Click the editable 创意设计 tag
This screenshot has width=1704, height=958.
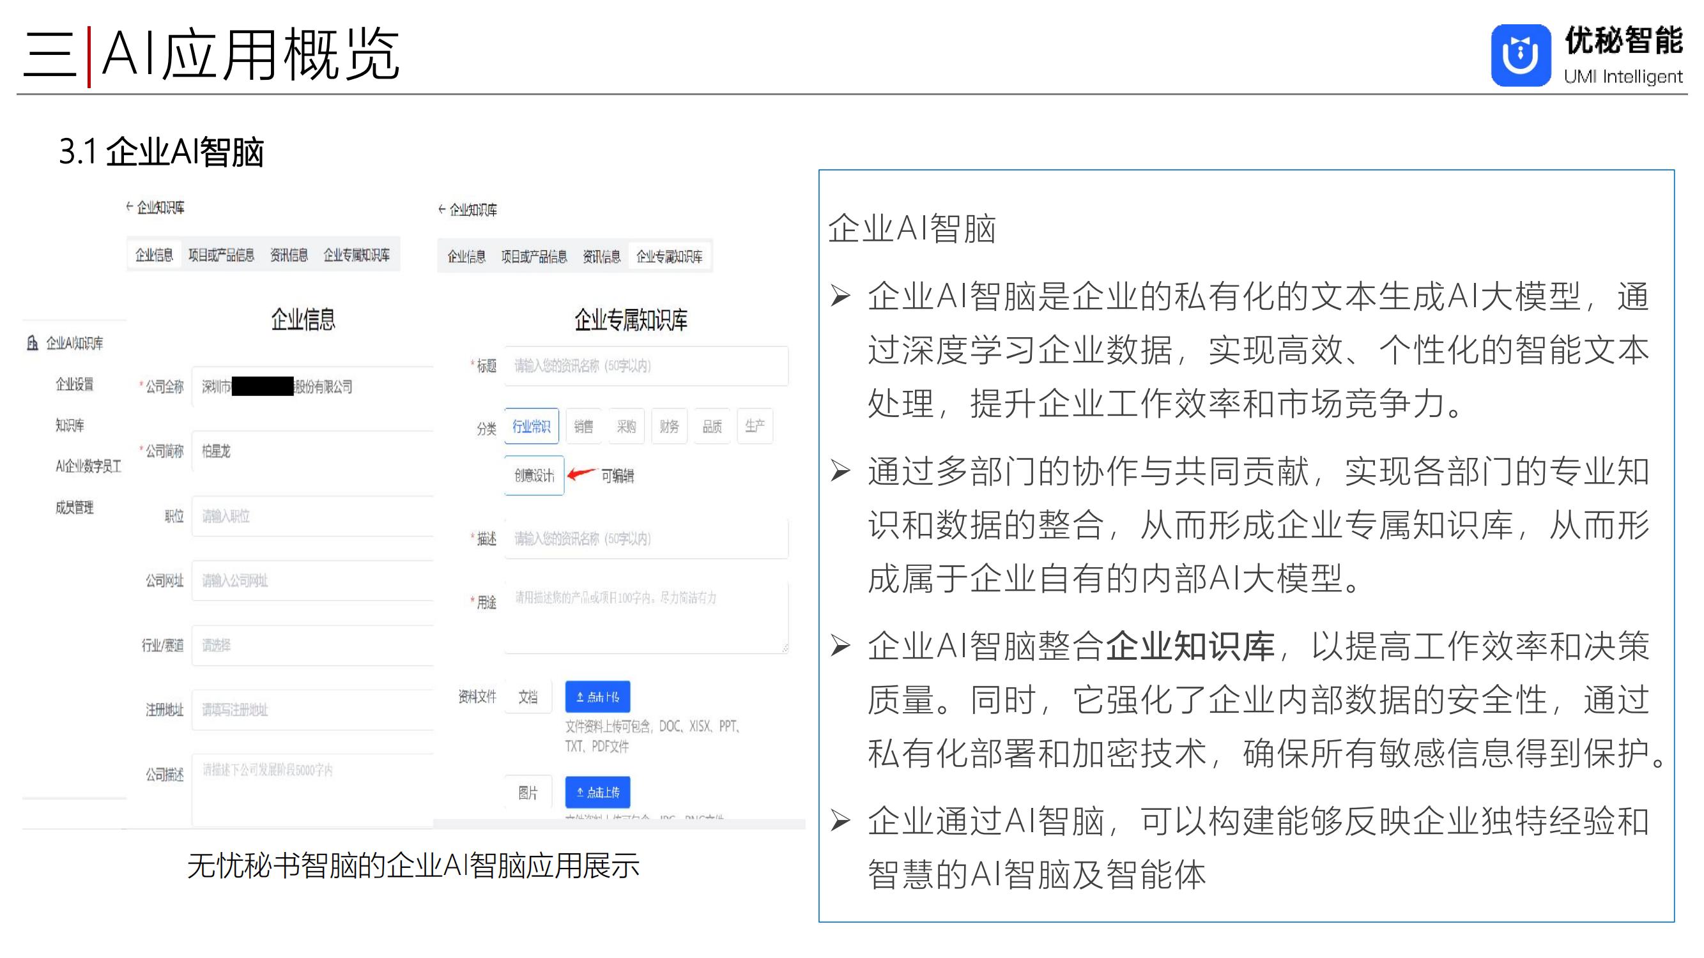coord(534,475)
